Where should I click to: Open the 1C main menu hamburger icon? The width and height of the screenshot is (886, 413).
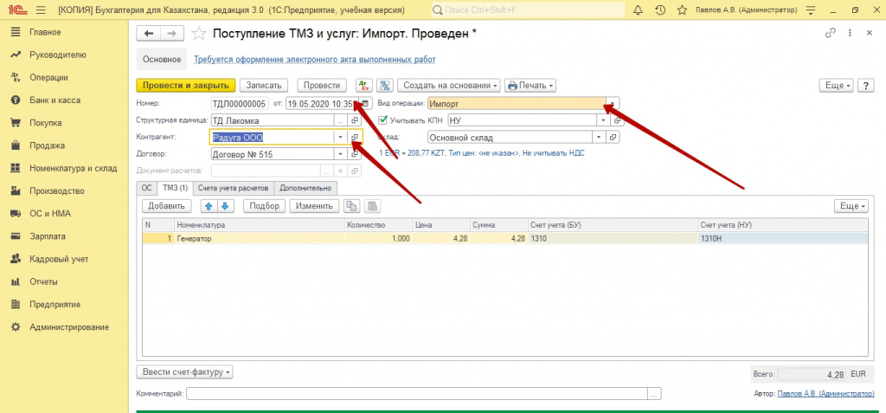point(40,10)
